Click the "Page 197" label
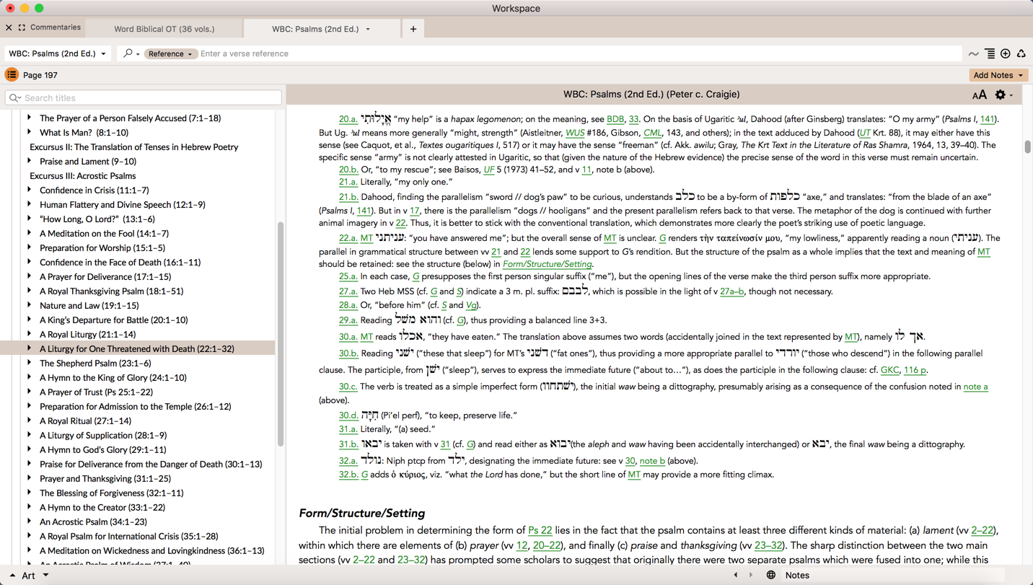Screen dimensions: 1033x585 point(40,75)
